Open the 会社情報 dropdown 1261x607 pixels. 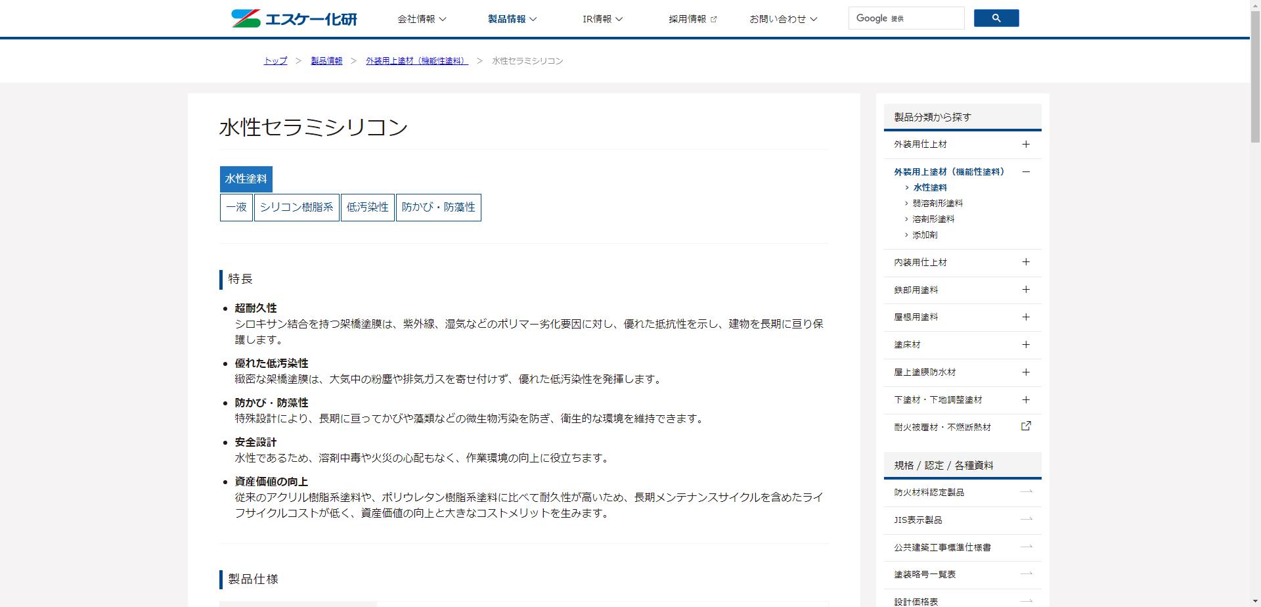click(x=421, y=19)
